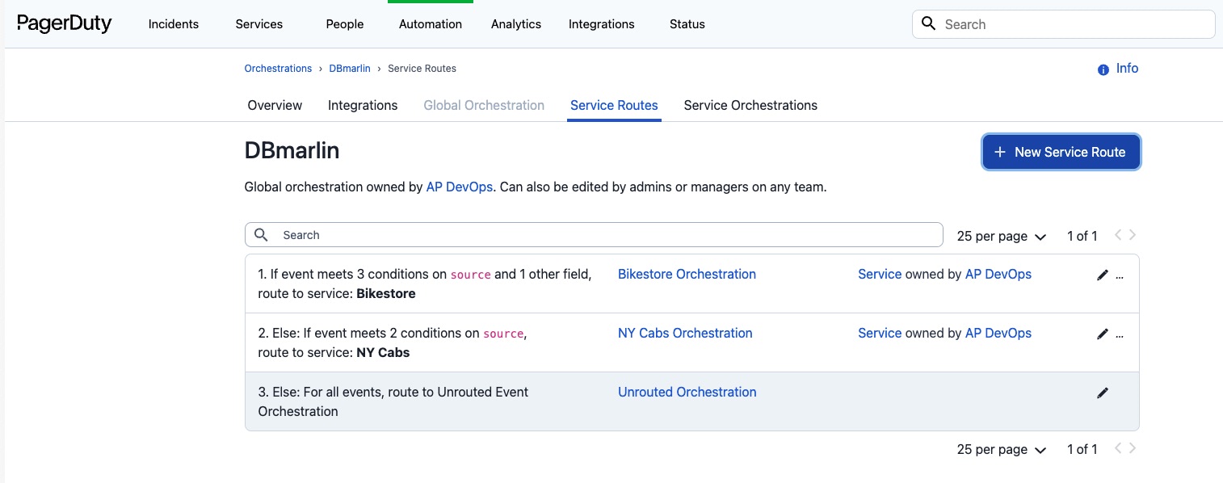Go to previous page in bottom pagination
The image size is (1223, 483).
coord(1118,448)
